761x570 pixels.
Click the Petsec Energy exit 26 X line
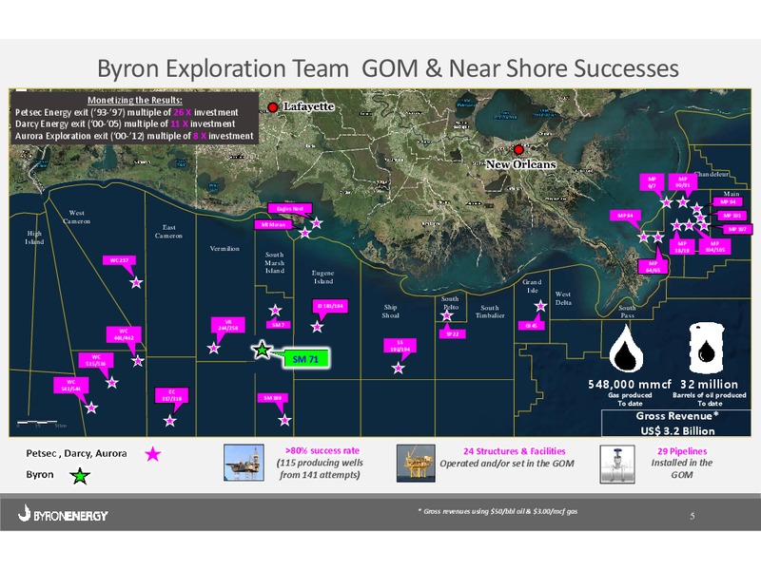tap(127, 112)
